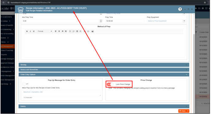Toggle underline in Method of Prep editor
211x114 pixels.
[34, 31]
